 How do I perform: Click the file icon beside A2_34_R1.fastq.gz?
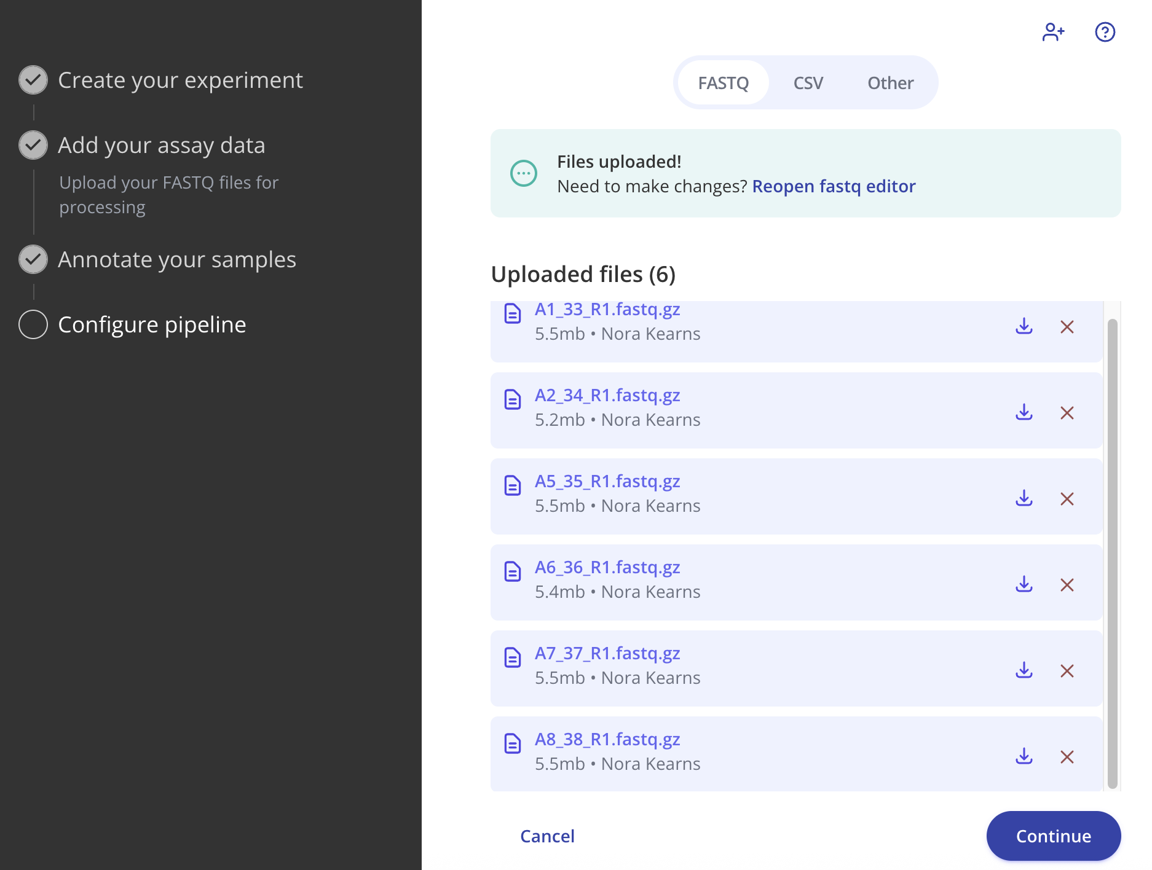click(512, 399)
